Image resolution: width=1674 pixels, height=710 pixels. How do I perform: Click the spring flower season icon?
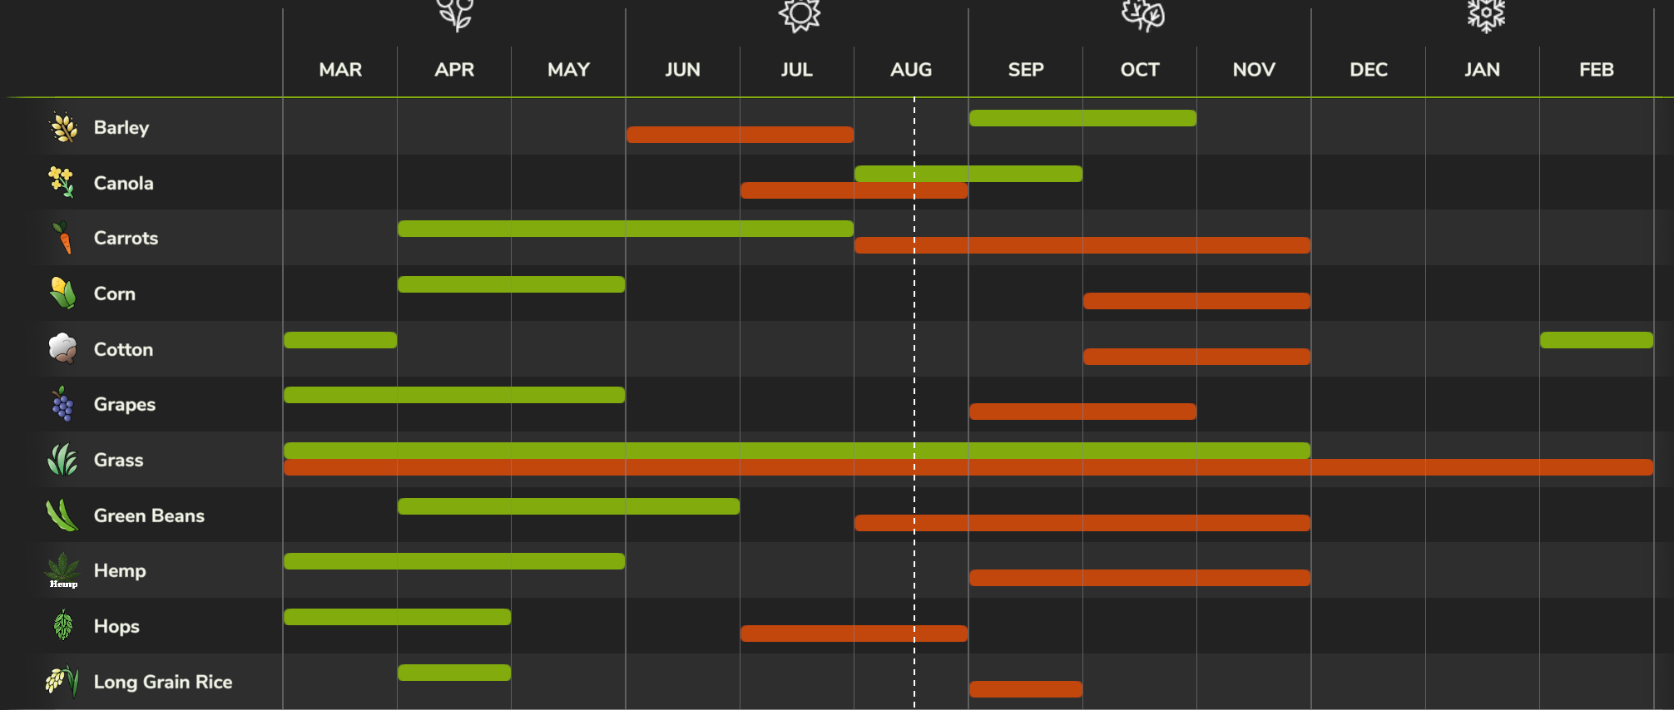click(455, 15)
